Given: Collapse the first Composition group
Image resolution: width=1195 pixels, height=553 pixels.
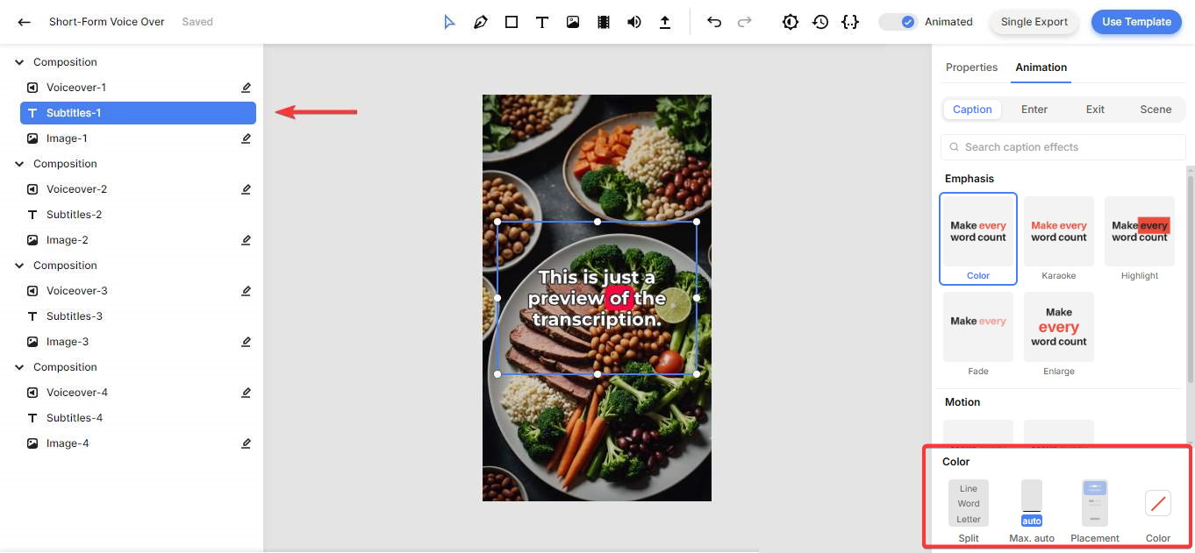Looking at the screenshot, I should pyautogui.click(x=19, y=62).
